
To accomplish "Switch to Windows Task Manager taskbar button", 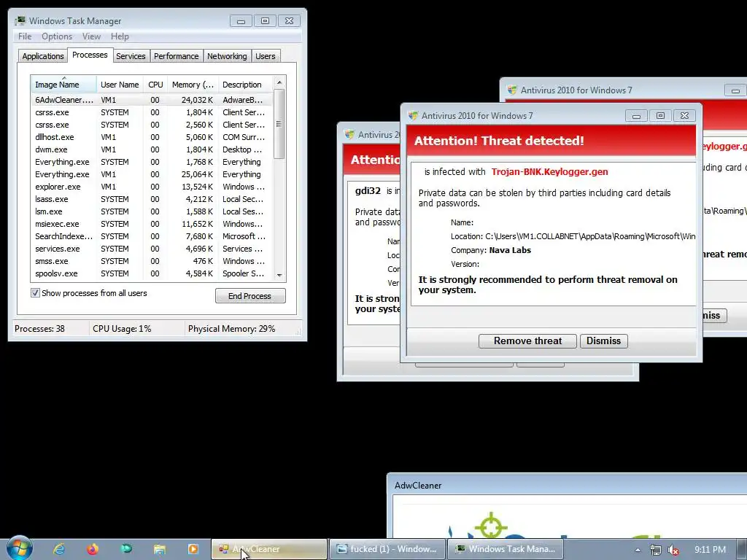I will pyautogui.click(x=506, y=549).
